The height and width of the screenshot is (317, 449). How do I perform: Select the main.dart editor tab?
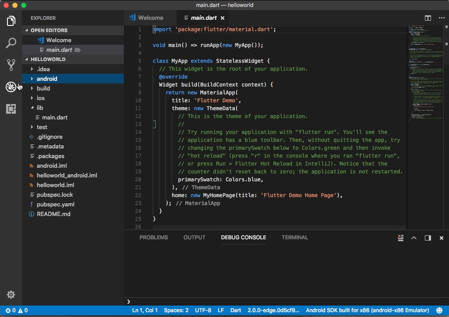tap(204, 18)
